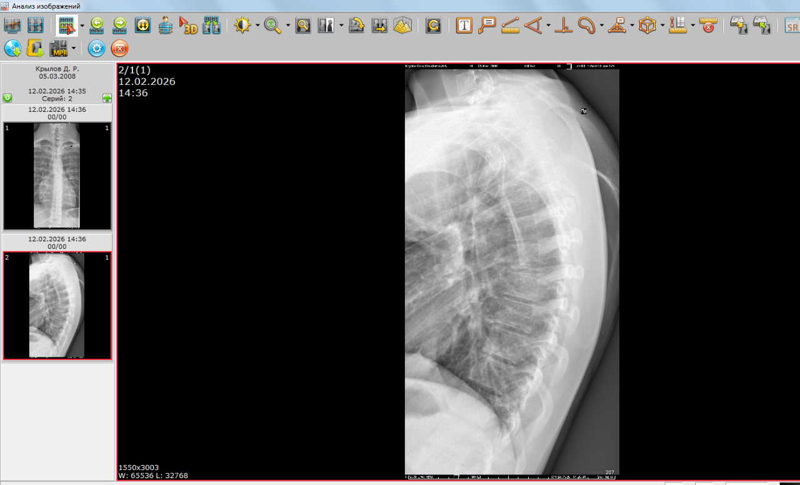Expand the angle measurement dropdown arrow

click(548, 26)
